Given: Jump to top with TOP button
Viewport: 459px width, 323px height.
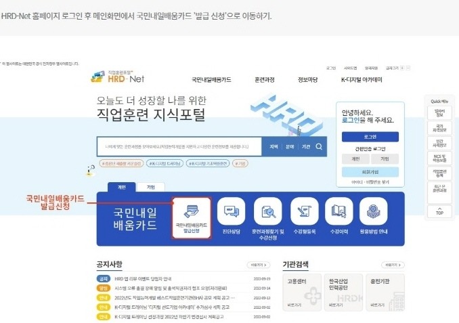Looking at the screenshot, I should (439, 211).
